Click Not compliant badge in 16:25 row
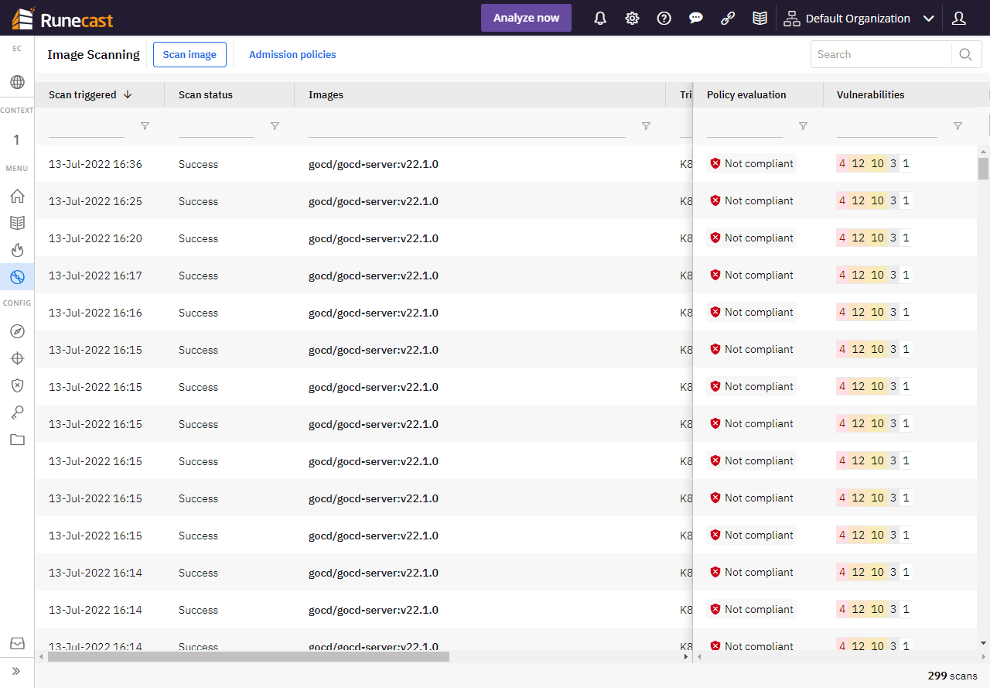The height and width of the screenshot is (688, 990). [x=751, y=200]
